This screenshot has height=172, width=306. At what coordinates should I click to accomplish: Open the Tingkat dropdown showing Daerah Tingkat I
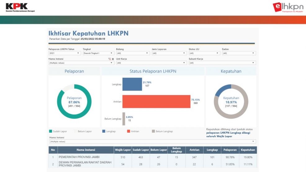click(x=98, y=53)
